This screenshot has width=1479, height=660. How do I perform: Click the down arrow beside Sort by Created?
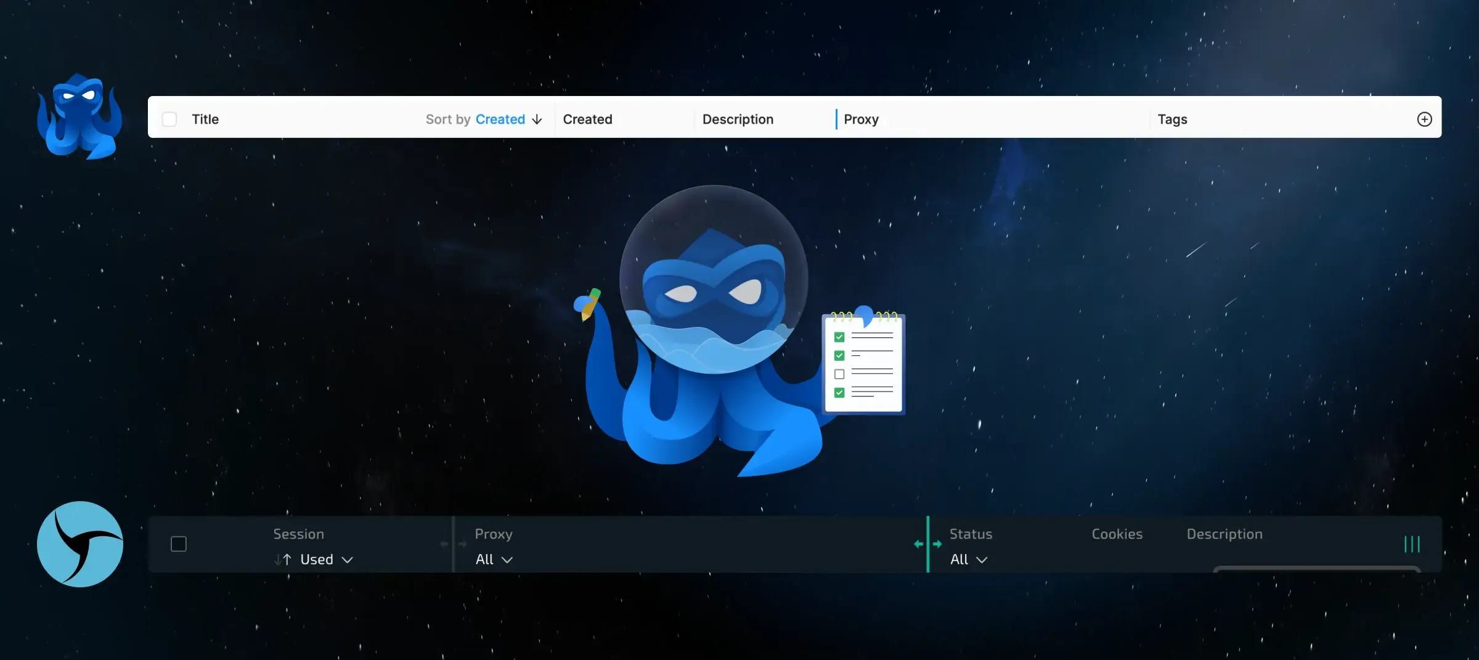pos(537,119)
